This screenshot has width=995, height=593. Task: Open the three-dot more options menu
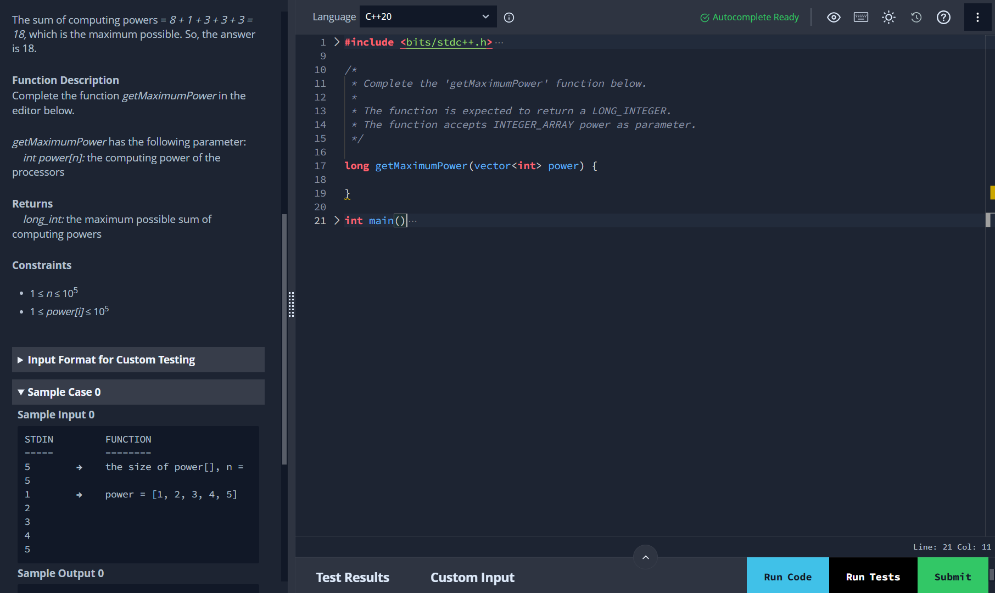tap(977, 18)
